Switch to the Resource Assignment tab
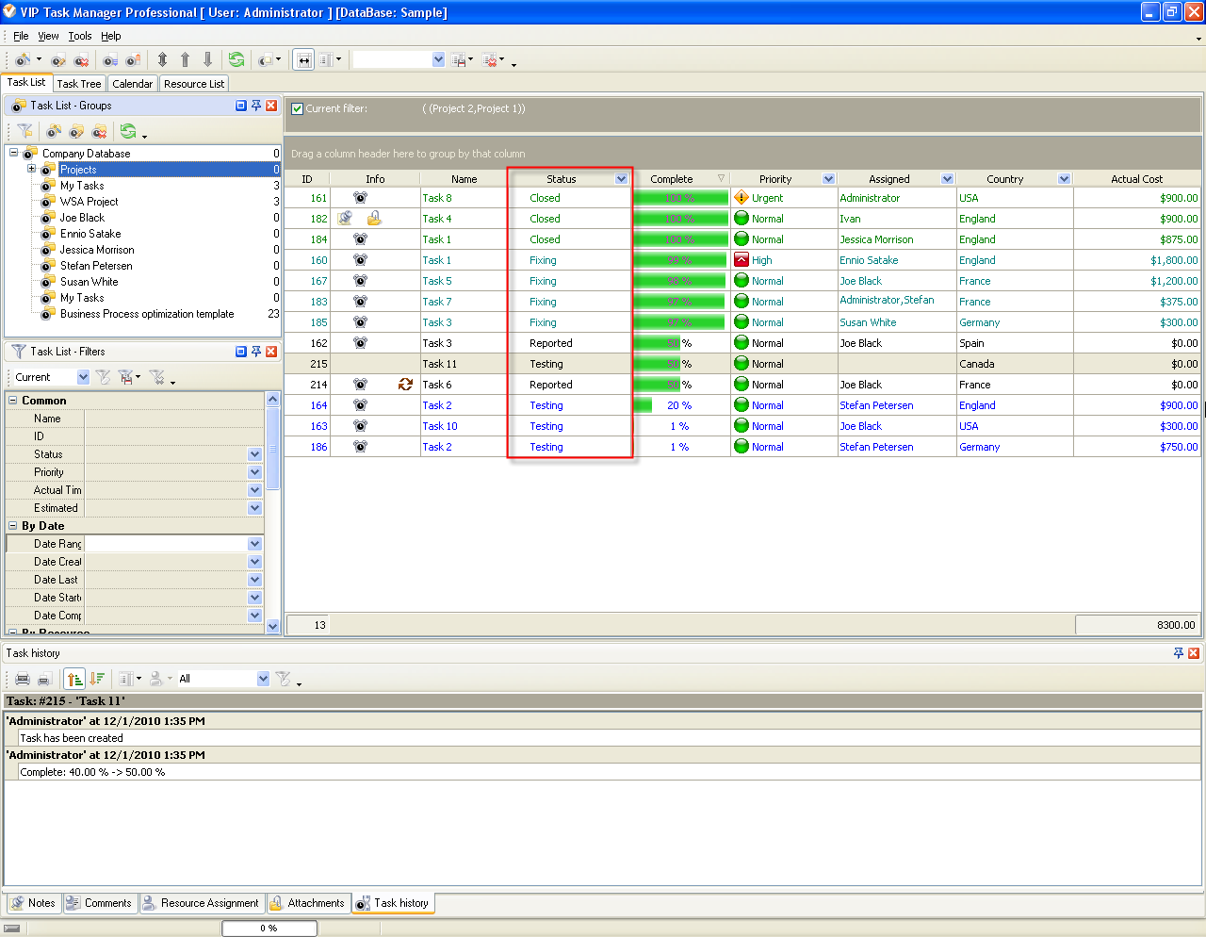1206x937 pixels. coord(201,902)
